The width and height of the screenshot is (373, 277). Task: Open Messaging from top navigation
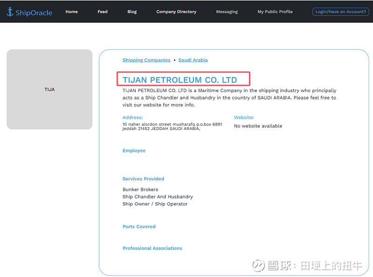click(227, 12)
